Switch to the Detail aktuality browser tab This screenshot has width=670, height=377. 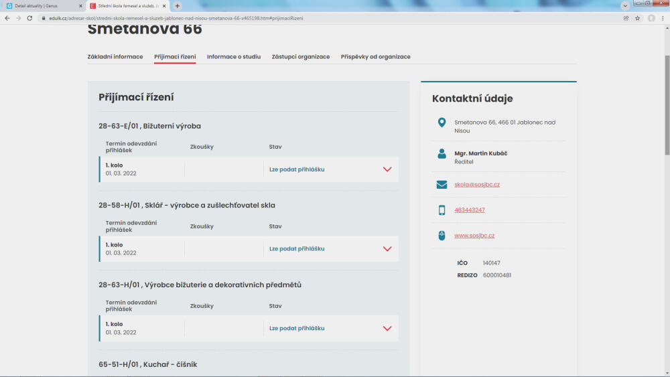coord(43,6)
